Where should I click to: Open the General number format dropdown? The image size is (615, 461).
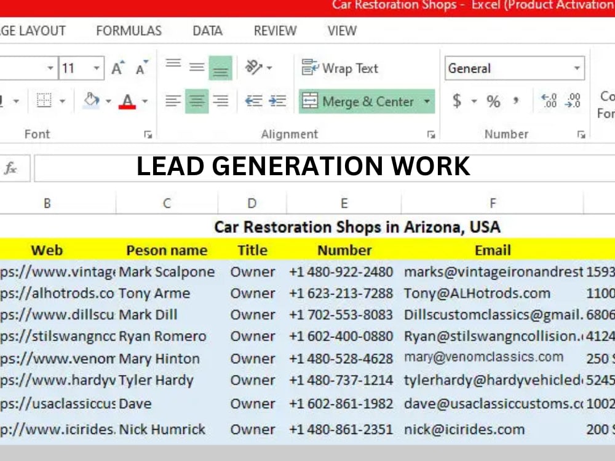tap(577, 68)
